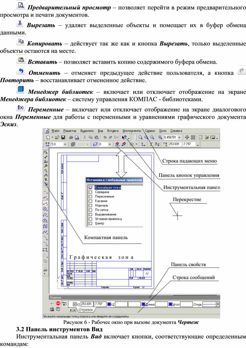Click the help question icon in property panel
246x348 pixels.
tap(58, 309)
